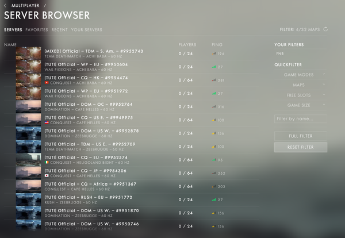Switch to the Recent tab
The width and height of the screenshot is (345, 238).
coord(60,30)
